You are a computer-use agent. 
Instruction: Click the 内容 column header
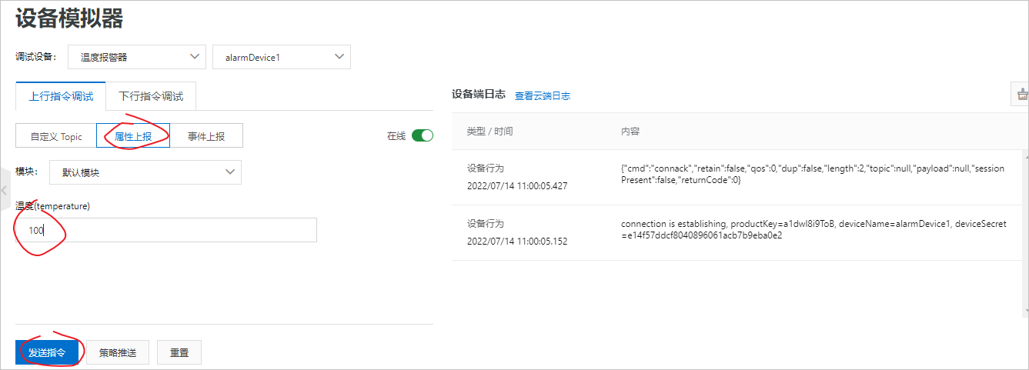[x=630, y=132]
